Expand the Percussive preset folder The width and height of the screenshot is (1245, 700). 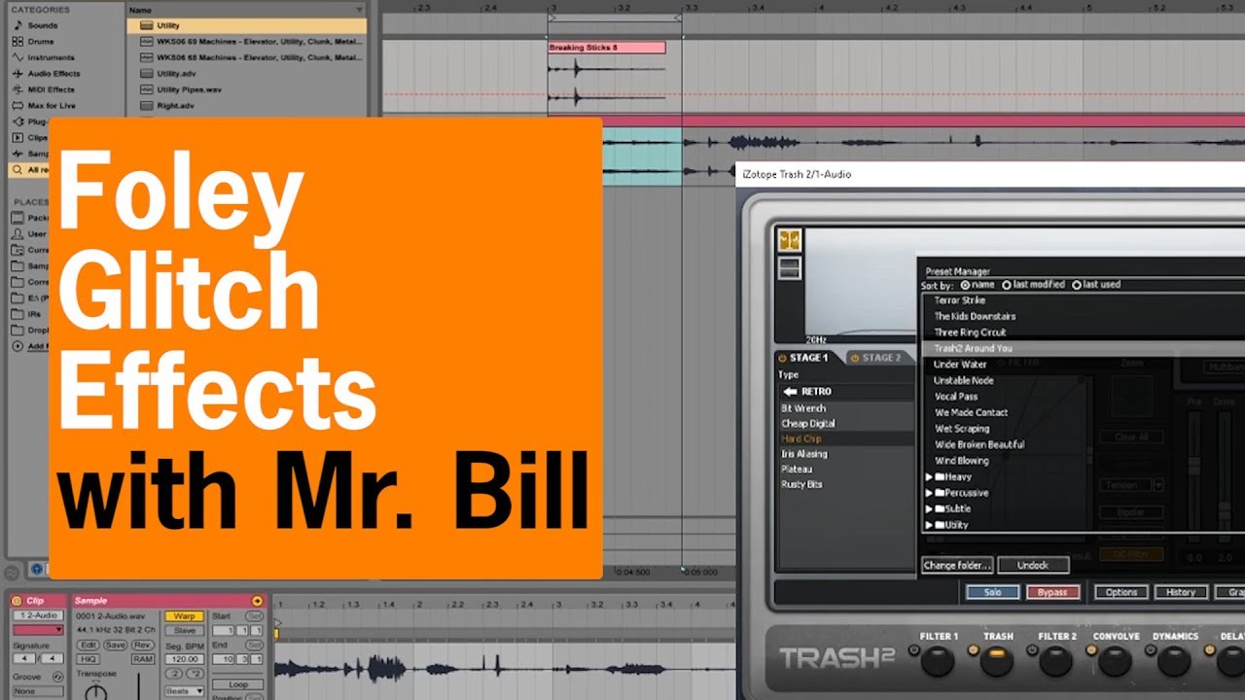930,493
